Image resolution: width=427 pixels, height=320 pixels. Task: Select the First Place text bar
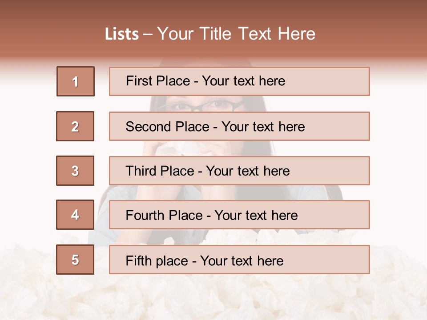coord(239,81)
